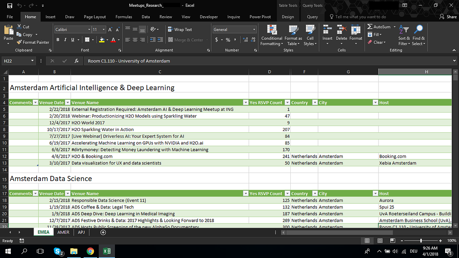Switch to the AMER sheet
The width and height of the screenshot is (459, 258).
tap(63, 232)
